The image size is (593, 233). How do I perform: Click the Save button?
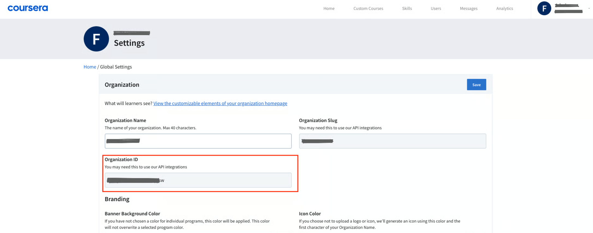tap(476, 85)
